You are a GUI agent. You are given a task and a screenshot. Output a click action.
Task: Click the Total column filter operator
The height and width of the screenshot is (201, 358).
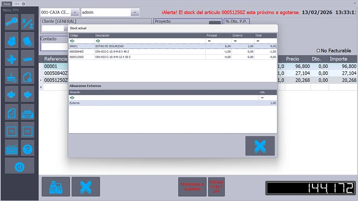[258, 41]
